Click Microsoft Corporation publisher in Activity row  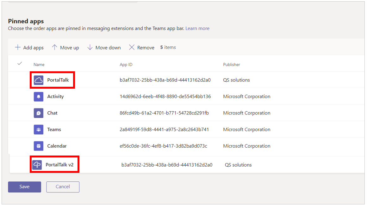coord(246,97)
